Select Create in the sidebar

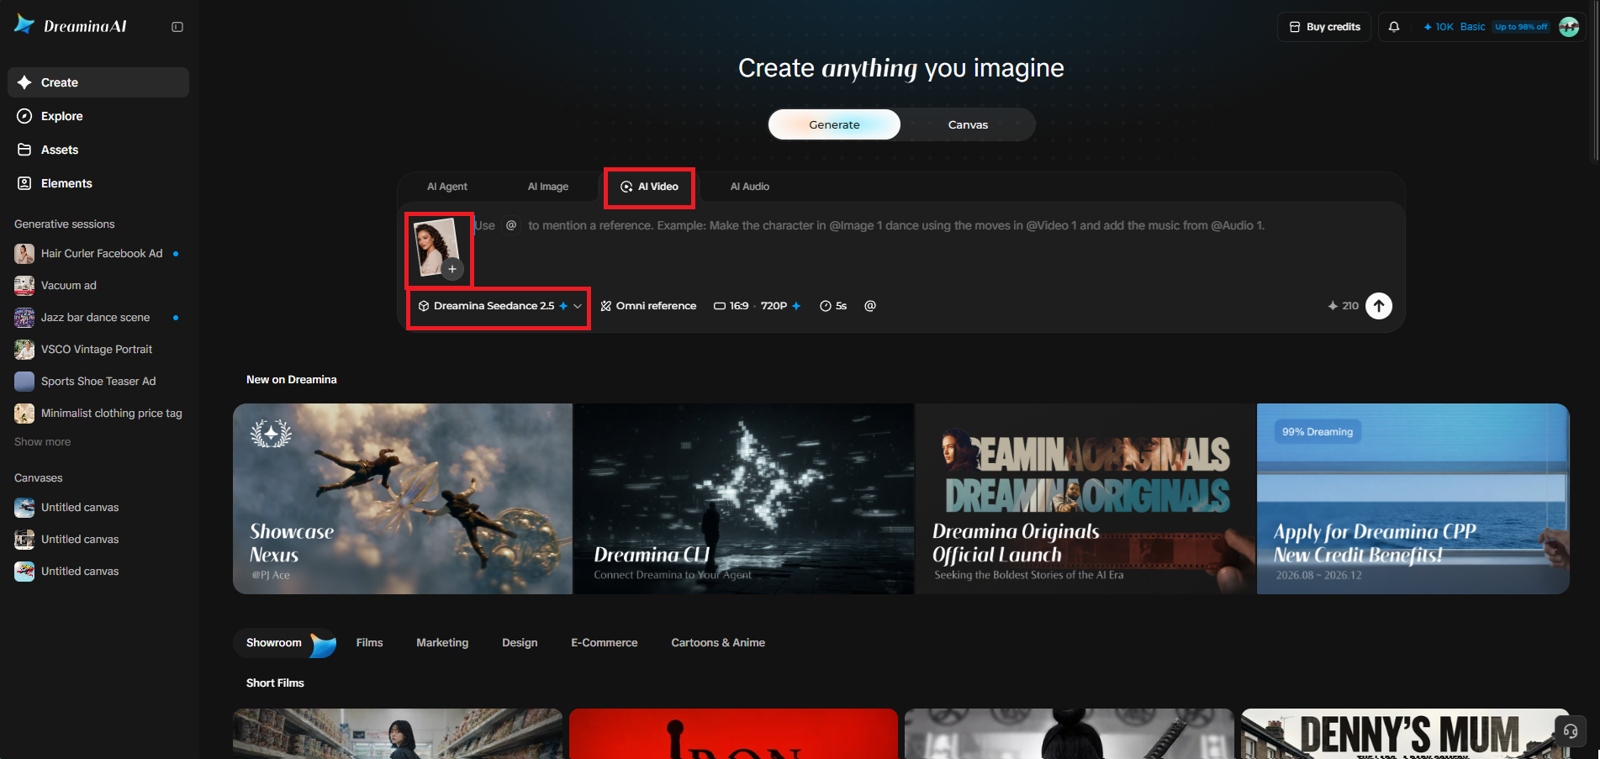click(x=98, y=82)
